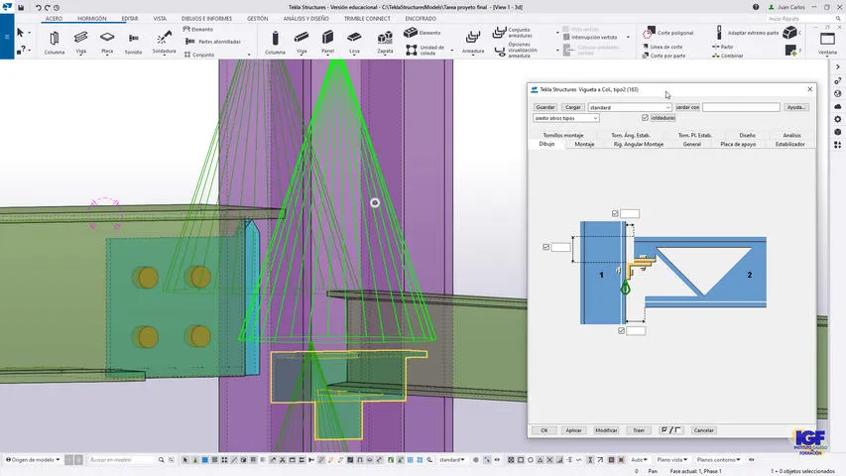
Task: Open the Planos contorno dropdown
Action: 718,460
